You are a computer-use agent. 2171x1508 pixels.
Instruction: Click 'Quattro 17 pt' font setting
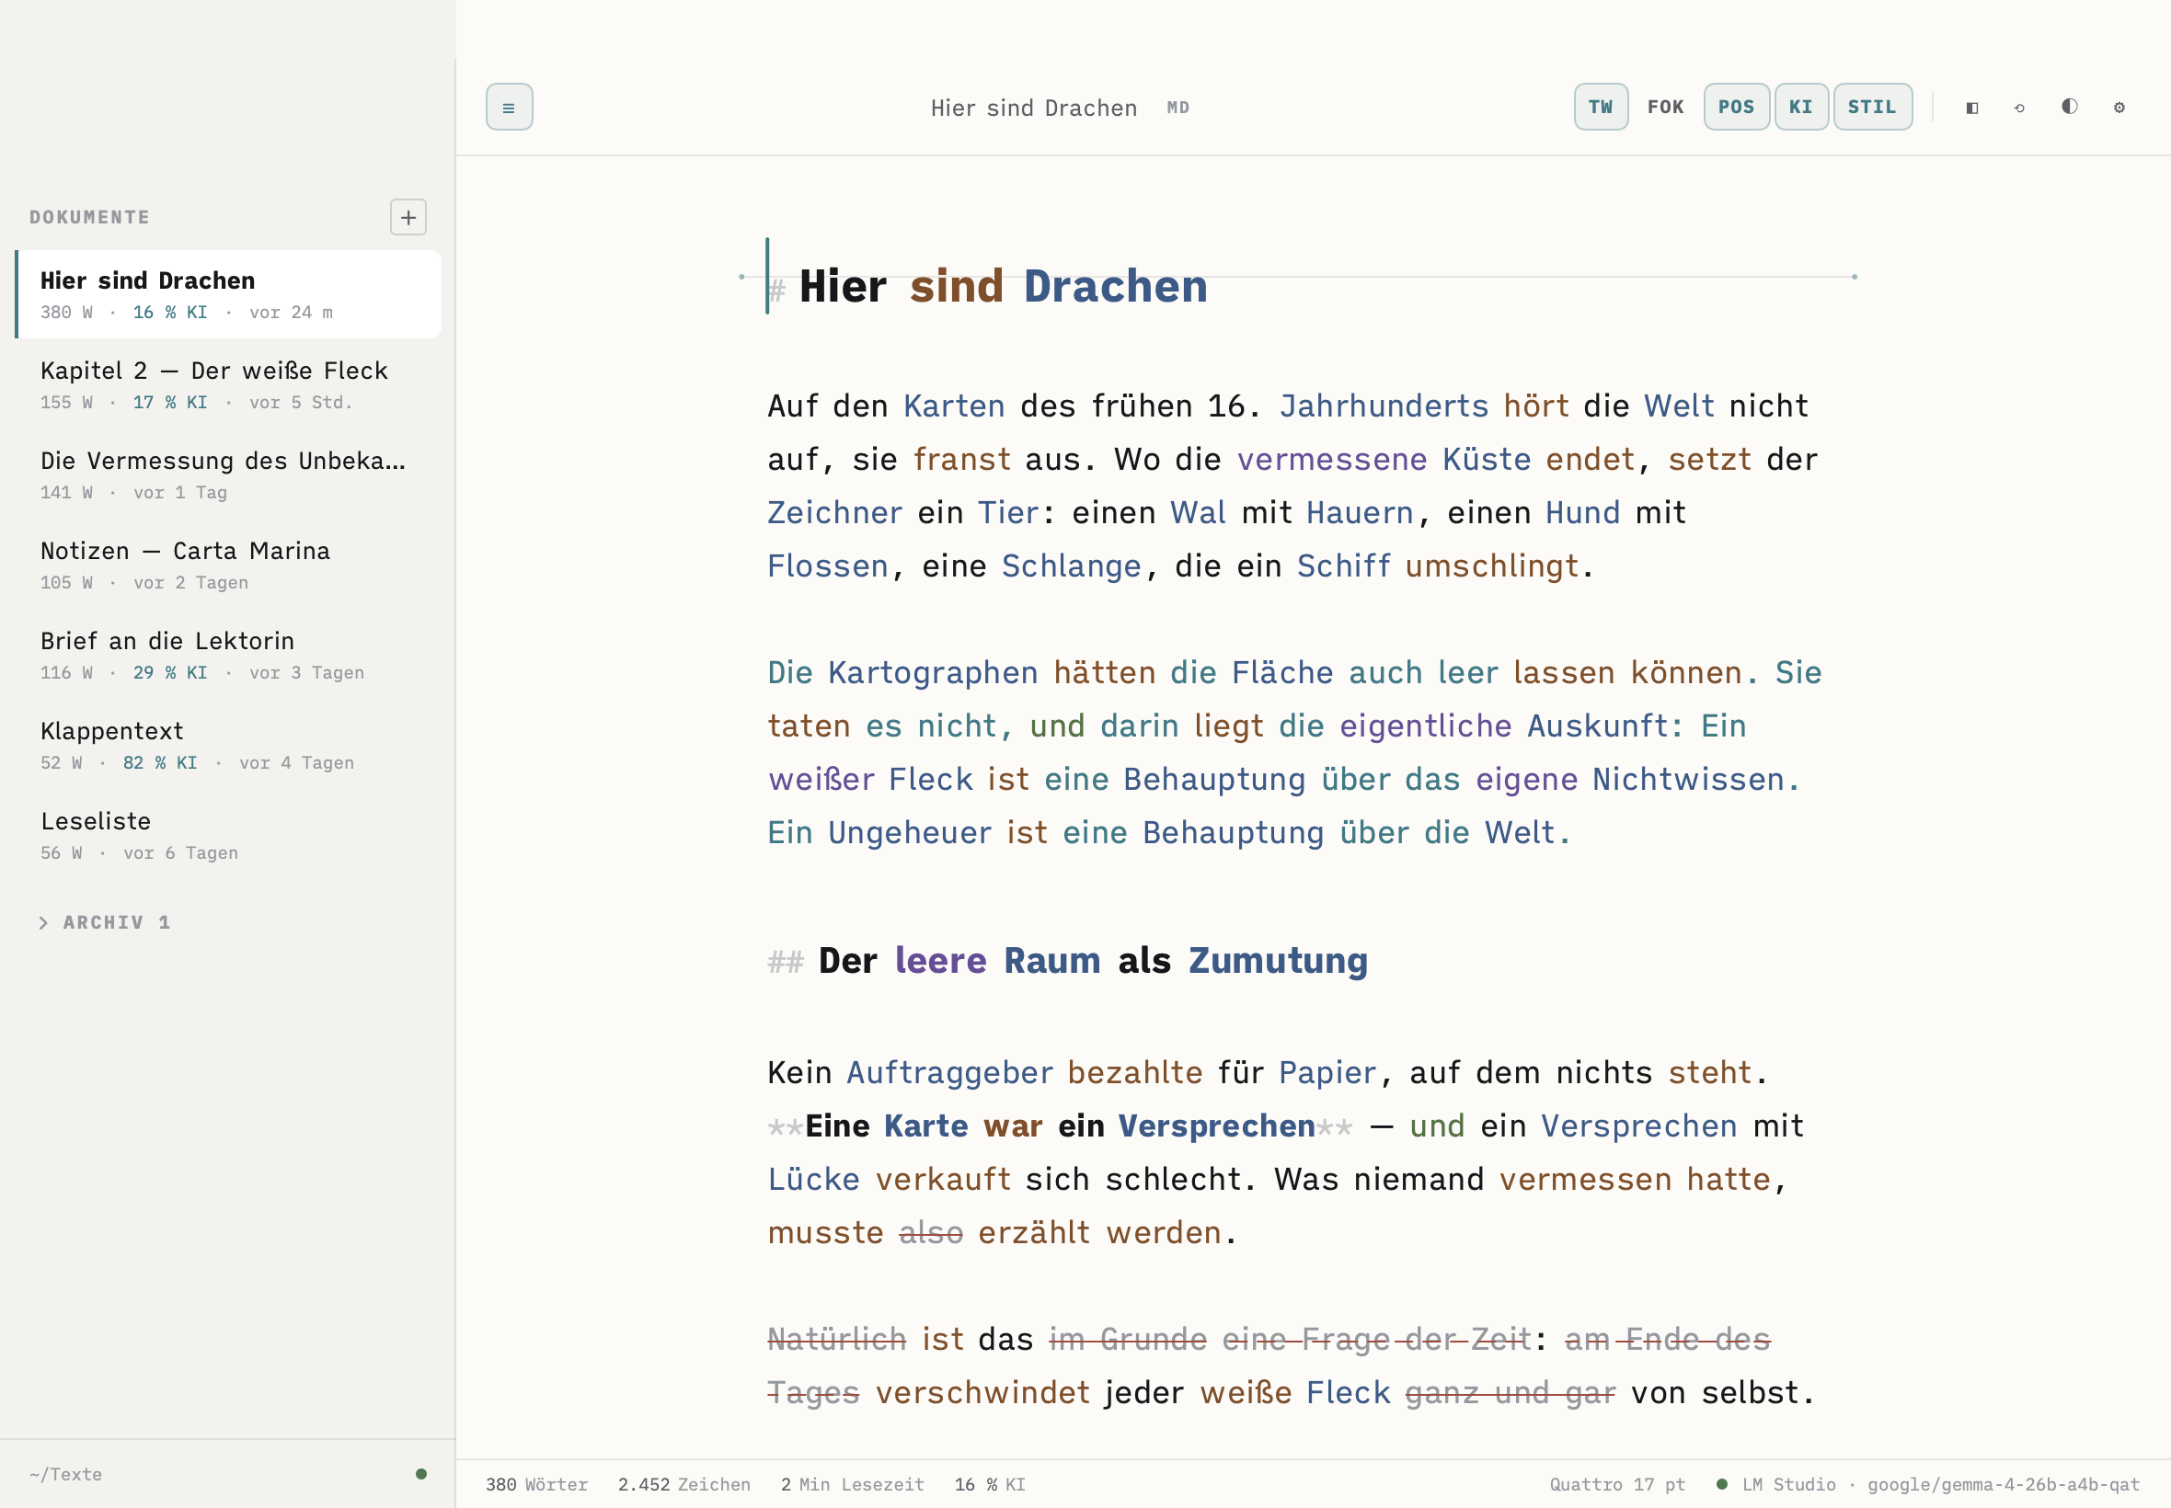pos(1617,1484)
